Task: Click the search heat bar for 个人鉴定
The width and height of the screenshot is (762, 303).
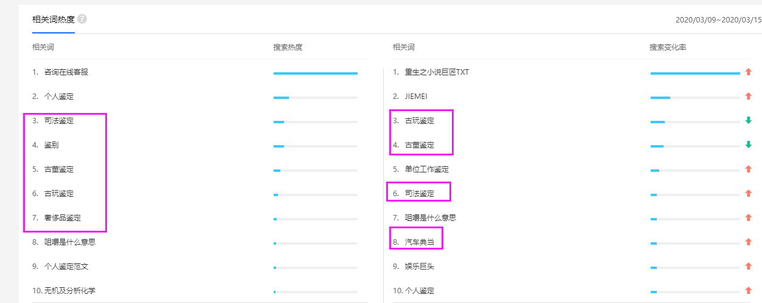Action: 315,97
